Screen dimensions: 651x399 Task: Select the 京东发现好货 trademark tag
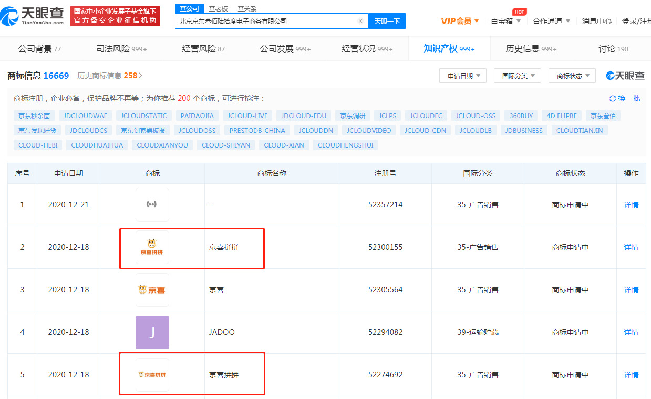37,130
